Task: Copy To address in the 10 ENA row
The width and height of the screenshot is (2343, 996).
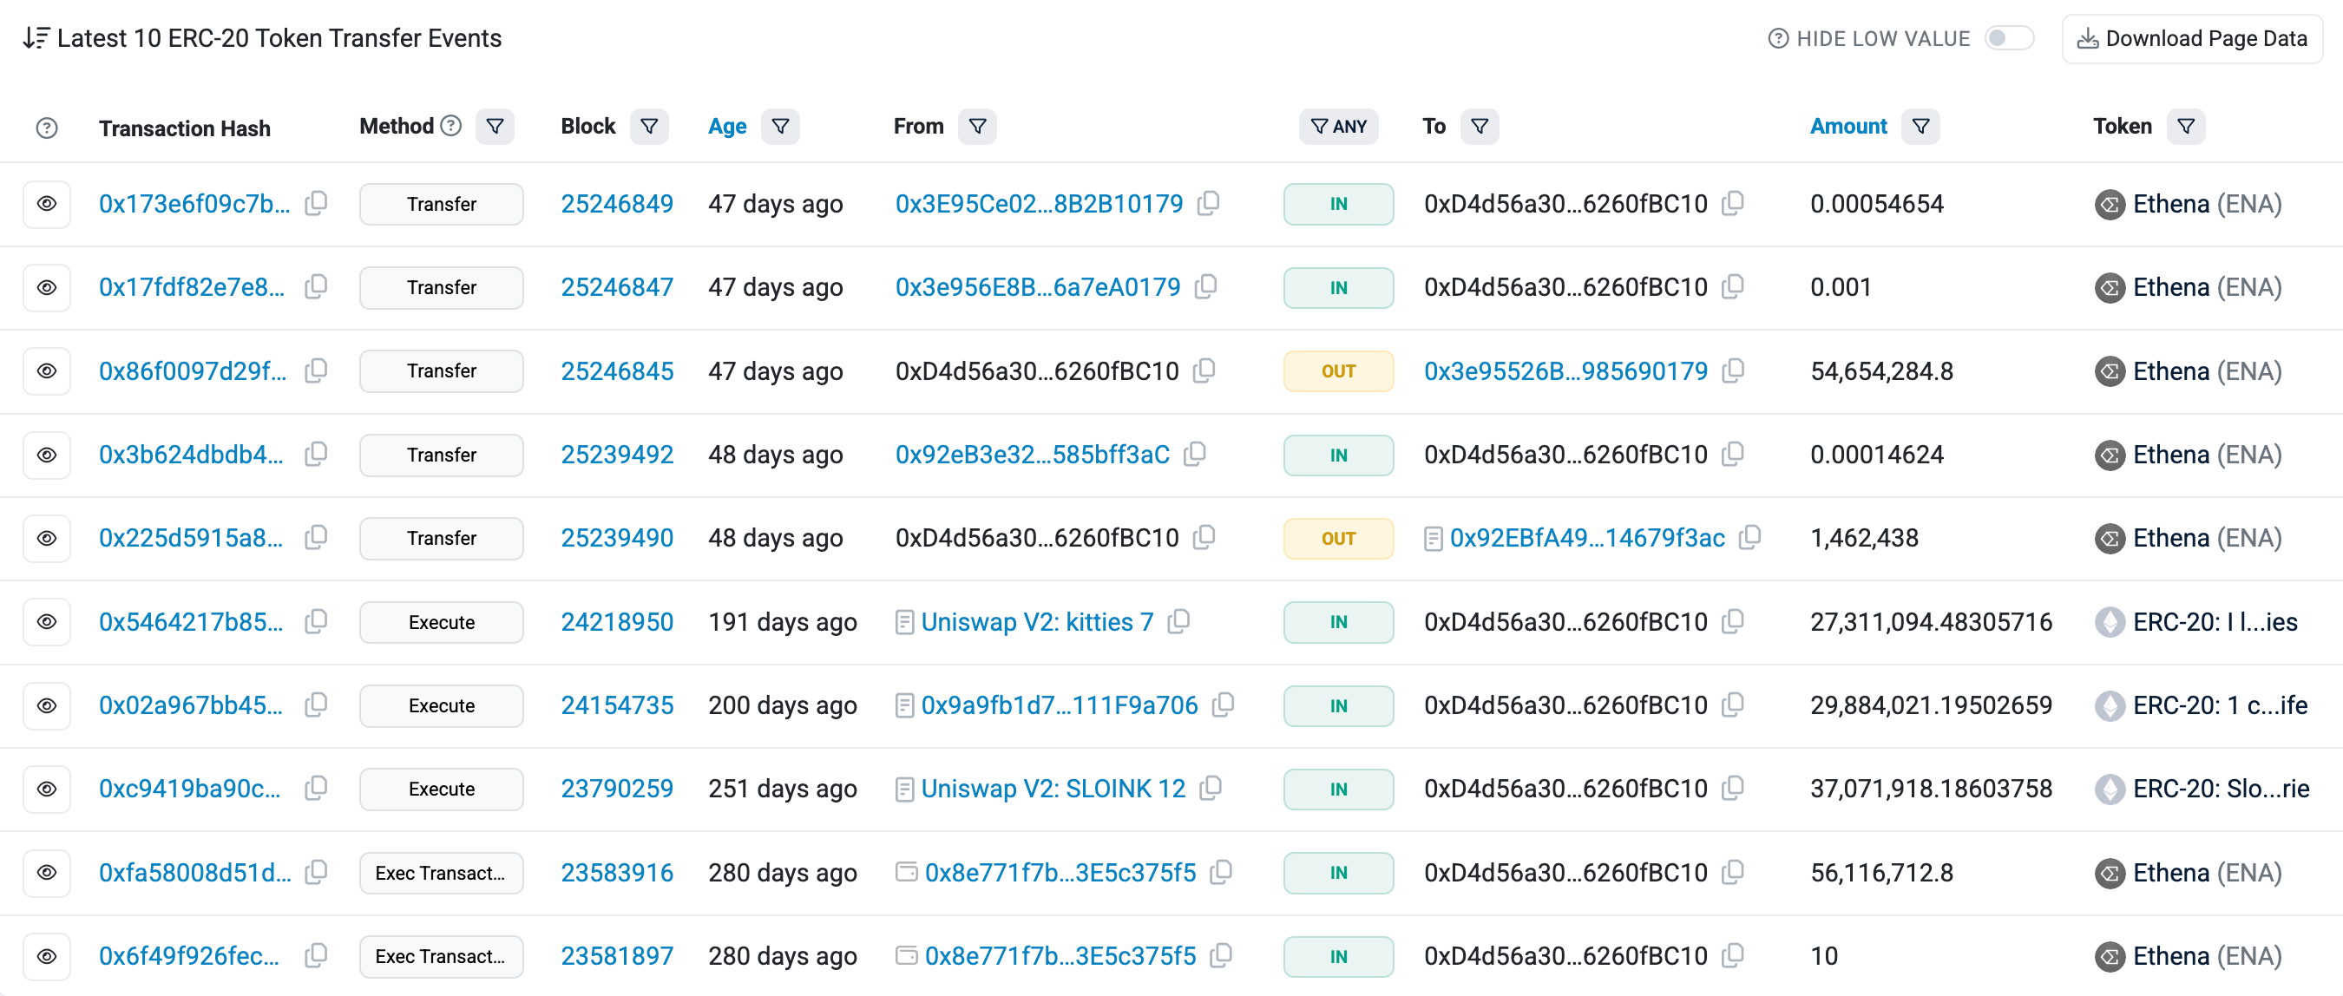Action: [1733, 955]
